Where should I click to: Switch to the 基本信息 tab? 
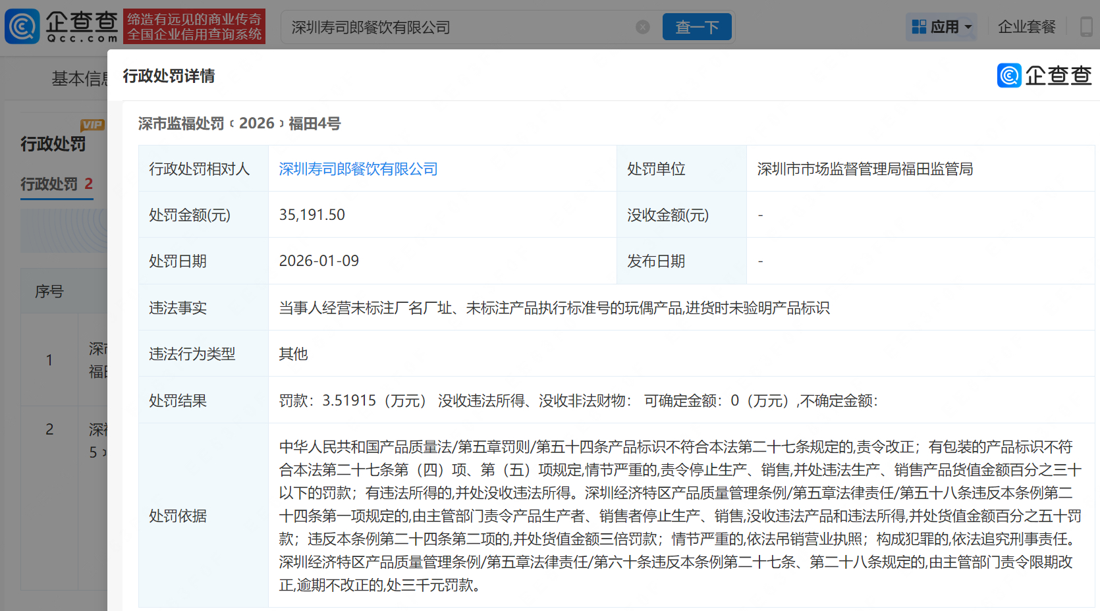80,78
